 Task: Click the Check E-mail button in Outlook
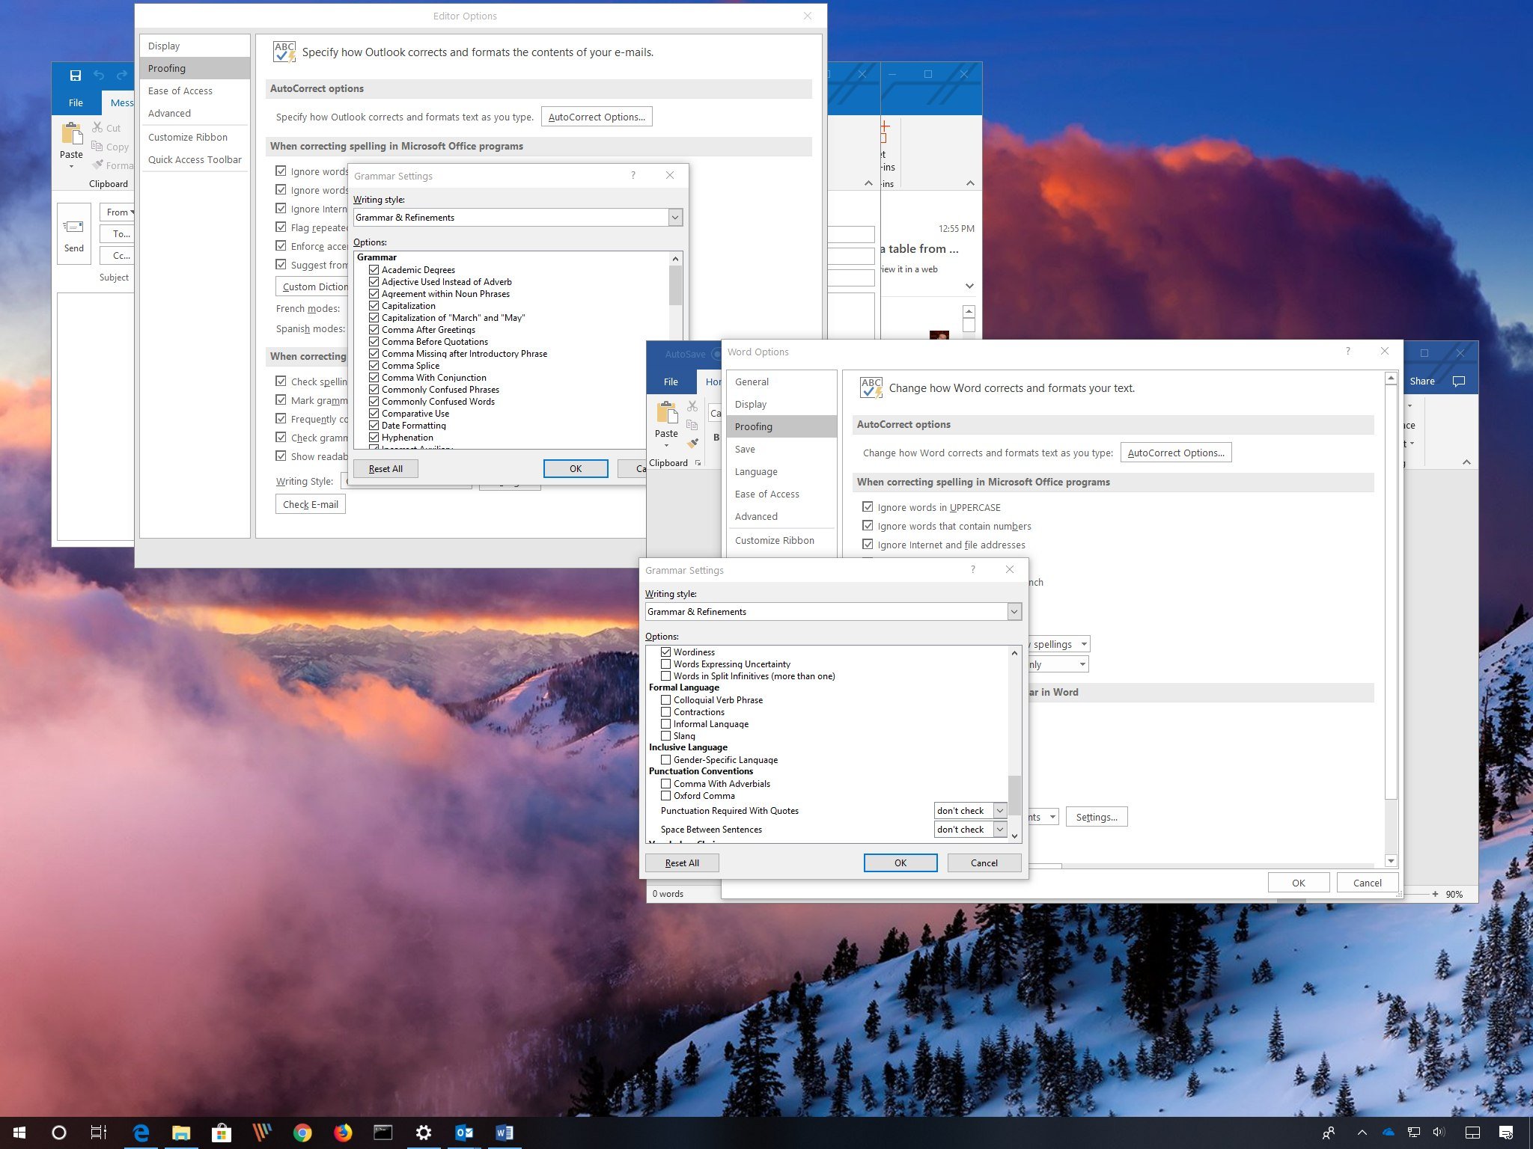[311, 504]
